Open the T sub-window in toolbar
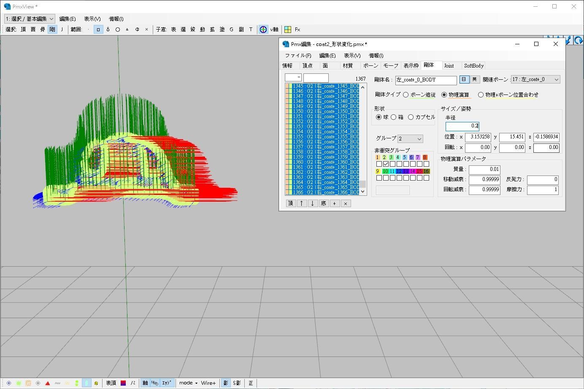 pos(251,30)
